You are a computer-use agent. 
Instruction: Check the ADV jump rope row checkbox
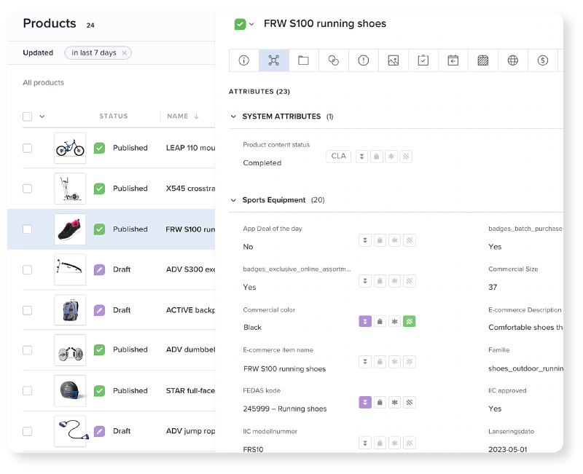(x=27, y=431)
